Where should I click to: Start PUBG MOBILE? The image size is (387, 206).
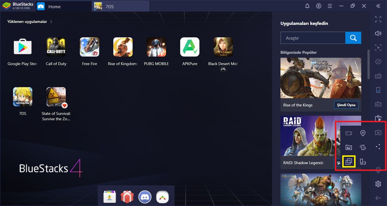tap(156, 47)
